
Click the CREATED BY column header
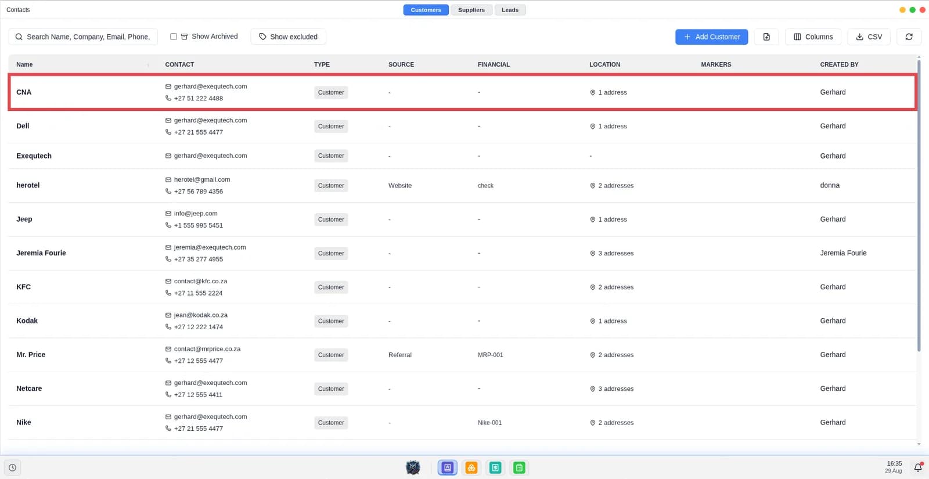839,64
